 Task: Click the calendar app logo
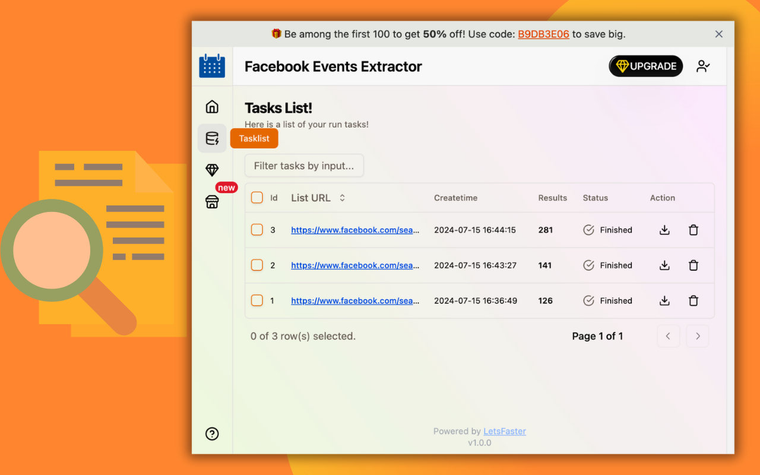click(x=212, y=66)
